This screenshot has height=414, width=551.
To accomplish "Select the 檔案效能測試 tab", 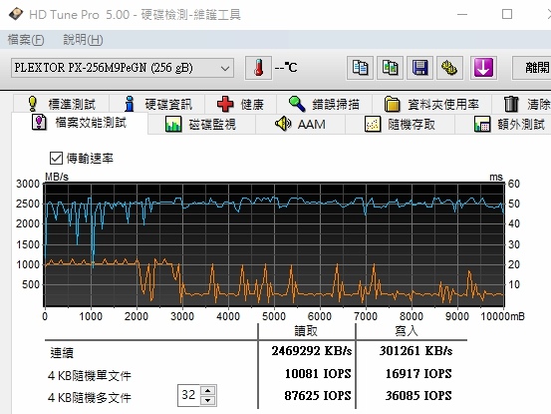I will coord(80,123).
